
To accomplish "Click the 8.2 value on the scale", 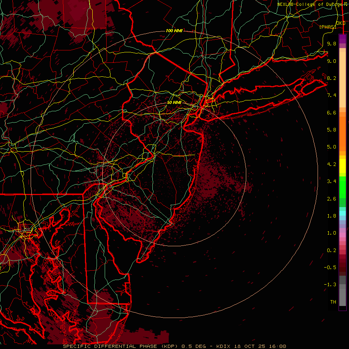I will (x=332, y=78).
